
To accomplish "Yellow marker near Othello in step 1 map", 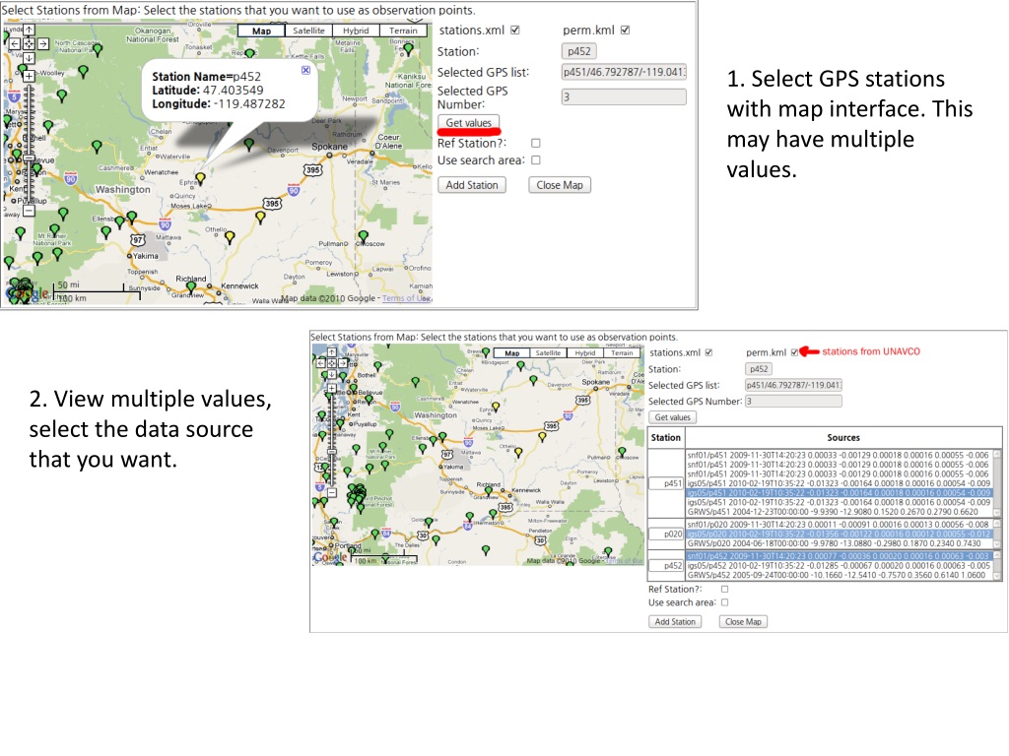I will click(x=230, y=238).
